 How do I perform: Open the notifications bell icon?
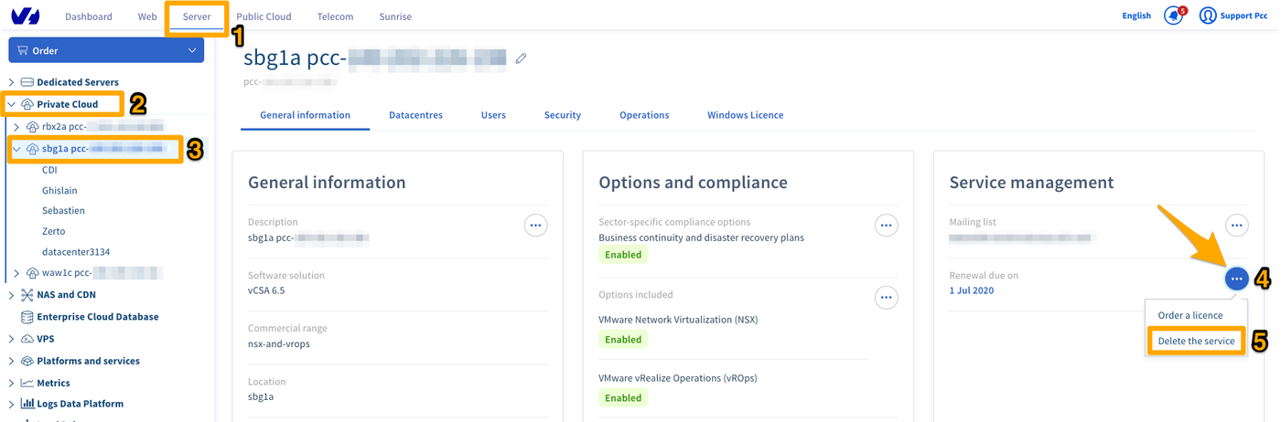(x=1172, y=16)
